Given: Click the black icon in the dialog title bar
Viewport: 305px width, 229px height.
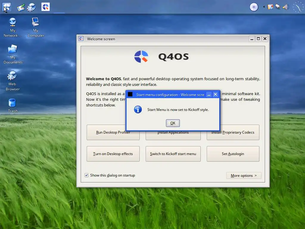Looking at the screenshot, I should [x=130, y=95].
